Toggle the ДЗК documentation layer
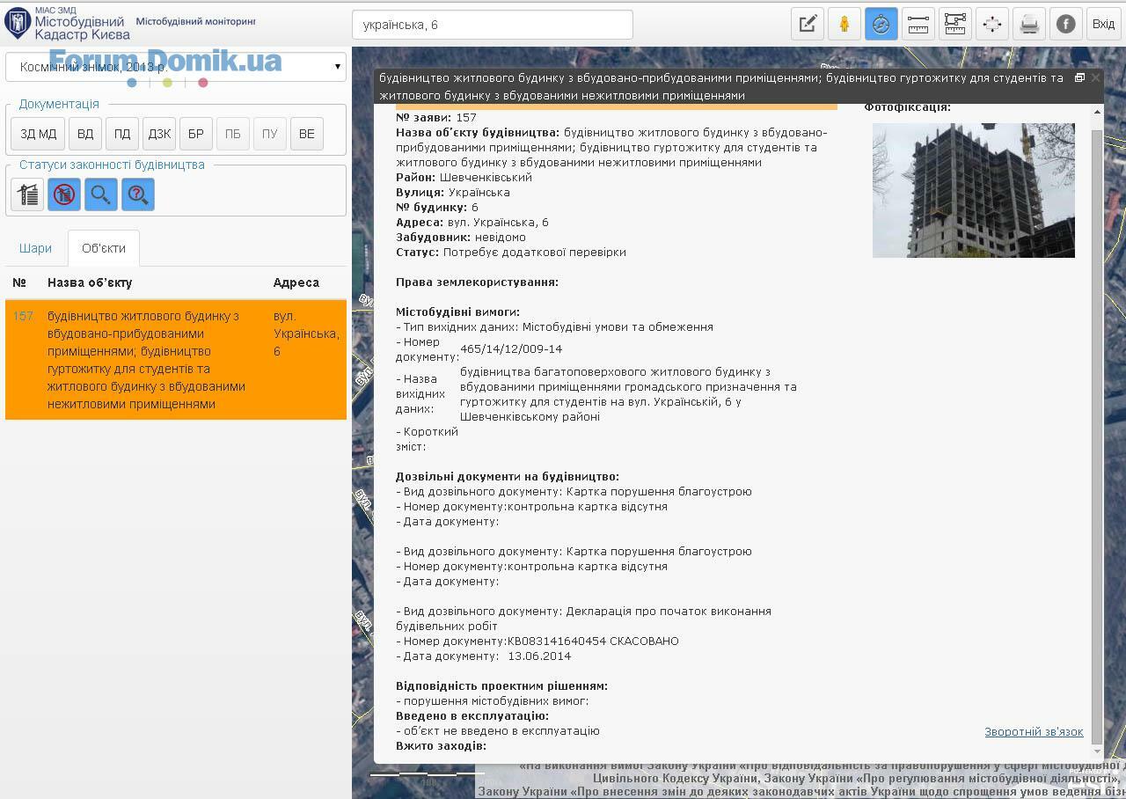The image size is (1126, 799). click(159, 134)
